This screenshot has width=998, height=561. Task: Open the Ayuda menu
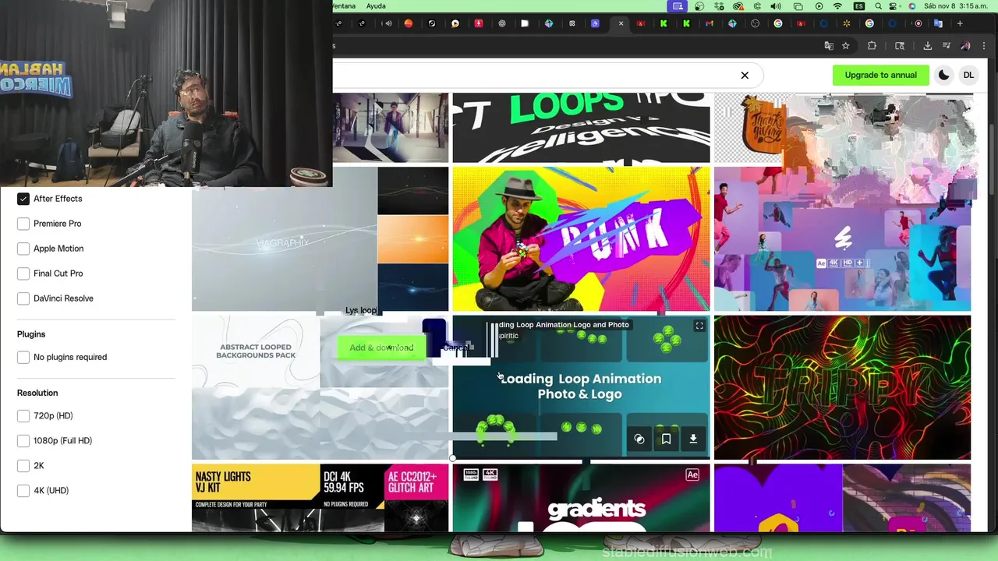pyautogui.click(x=376, y=6)
